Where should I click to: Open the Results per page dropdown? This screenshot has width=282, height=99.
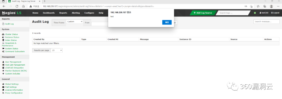pyautogui.click(x=57, y=50)
